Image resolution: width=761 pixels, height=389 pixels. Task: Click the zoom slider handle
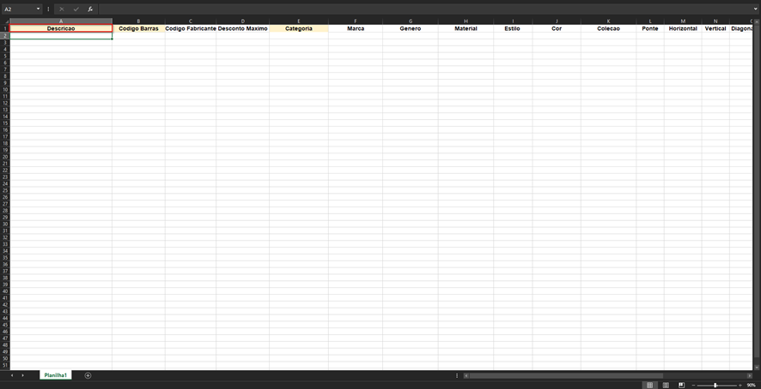click(x=715, y=385)
